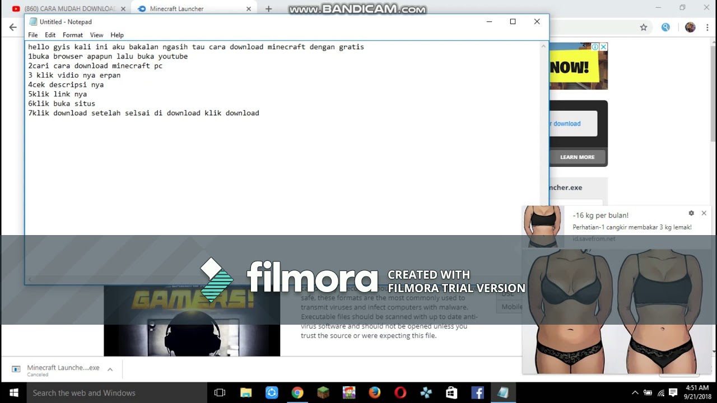Click the weight-loss ad thumbnail in notification
Screen dimensions: 717x403
pyautogui.click(x=542, y=226)
